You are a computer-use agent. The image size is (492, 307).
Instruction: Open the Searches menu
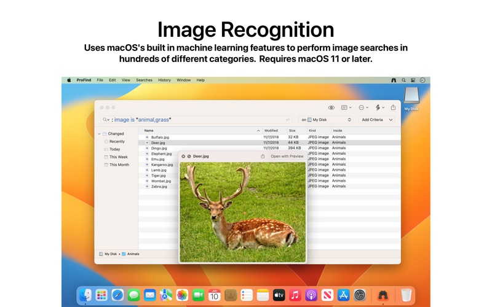pos(144,80)
